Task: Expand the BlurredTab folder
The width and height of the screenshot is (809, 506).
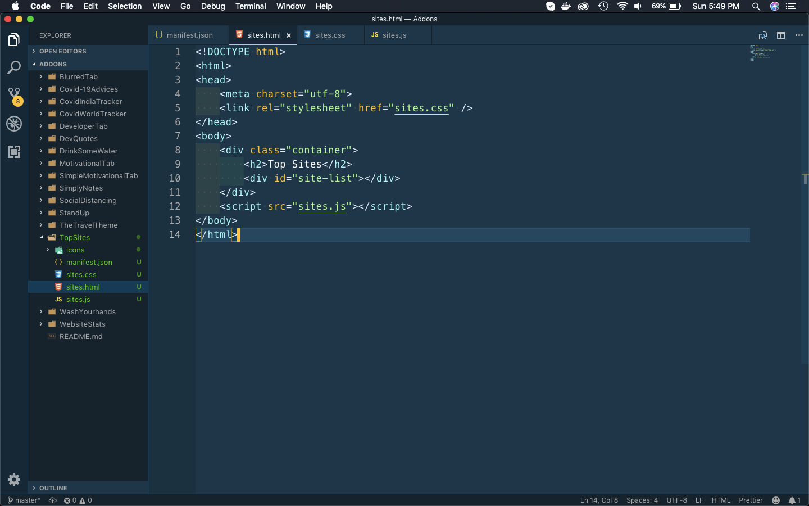Action: click(x=88, y=76)
